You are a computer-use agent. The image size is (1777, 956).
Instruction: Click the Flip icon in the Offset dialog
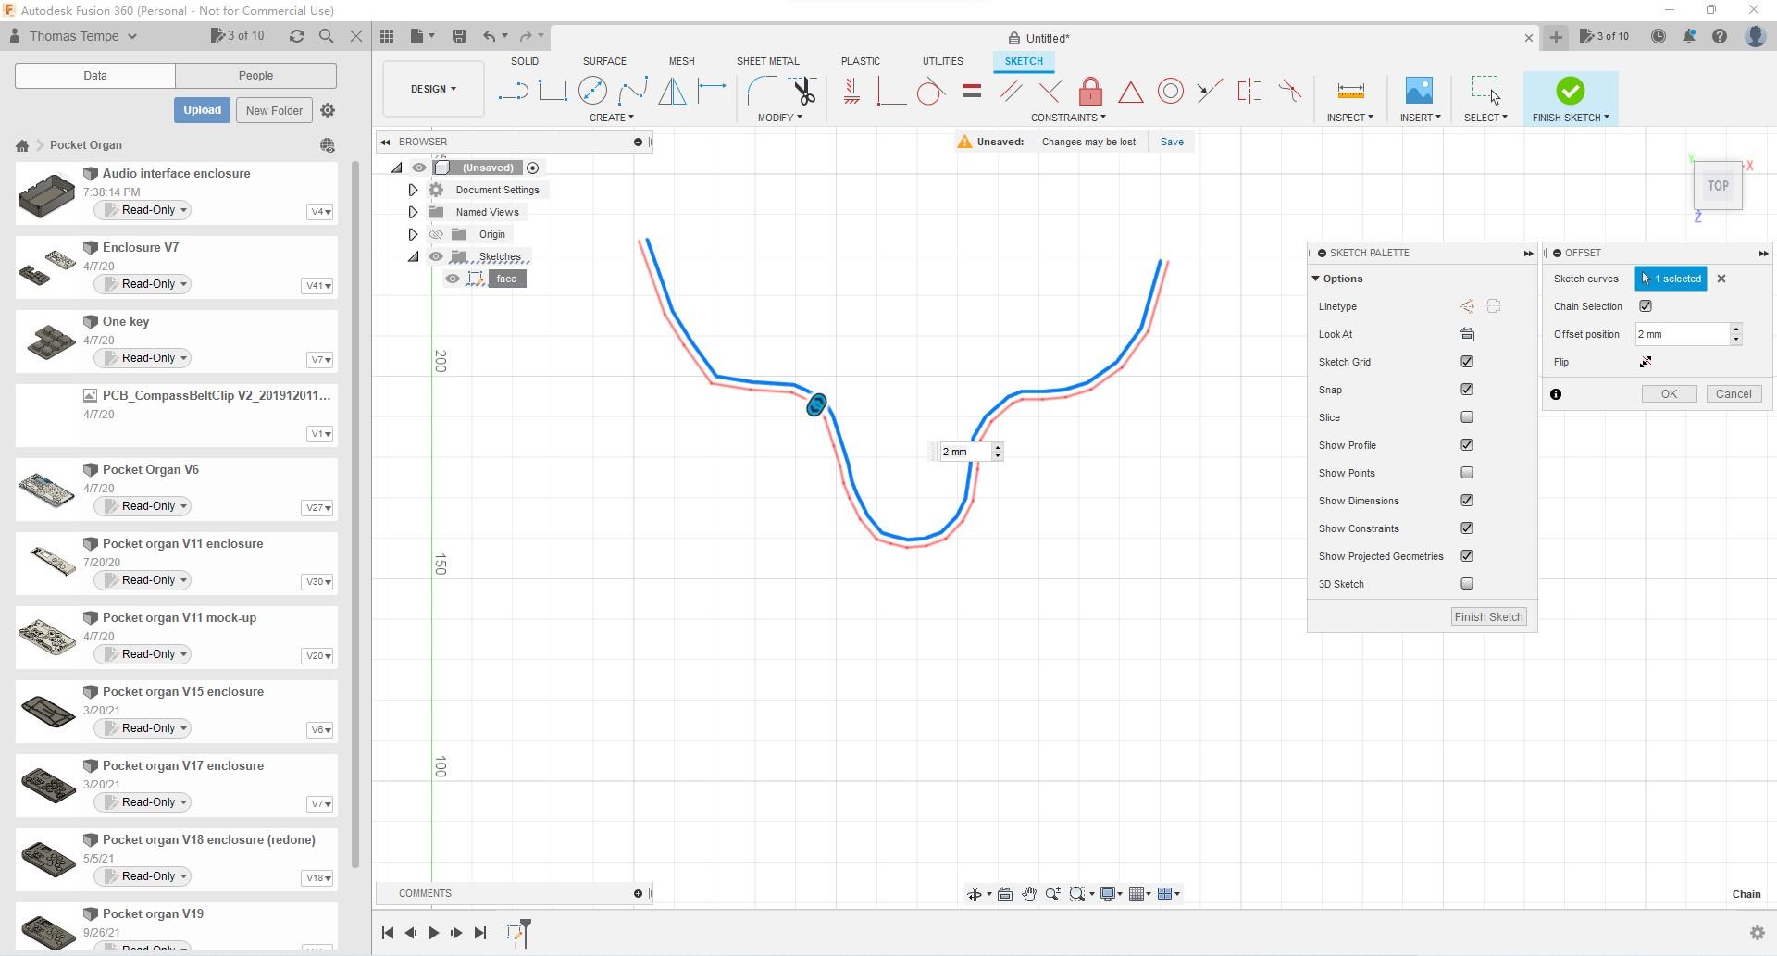[x=1646, y=362]
